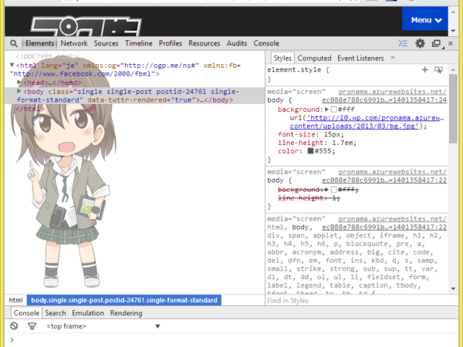Screen dimensions: 463x347
Task: Click the console filter funnel icon
Action: pyautogui.click(x=32, y=326)
